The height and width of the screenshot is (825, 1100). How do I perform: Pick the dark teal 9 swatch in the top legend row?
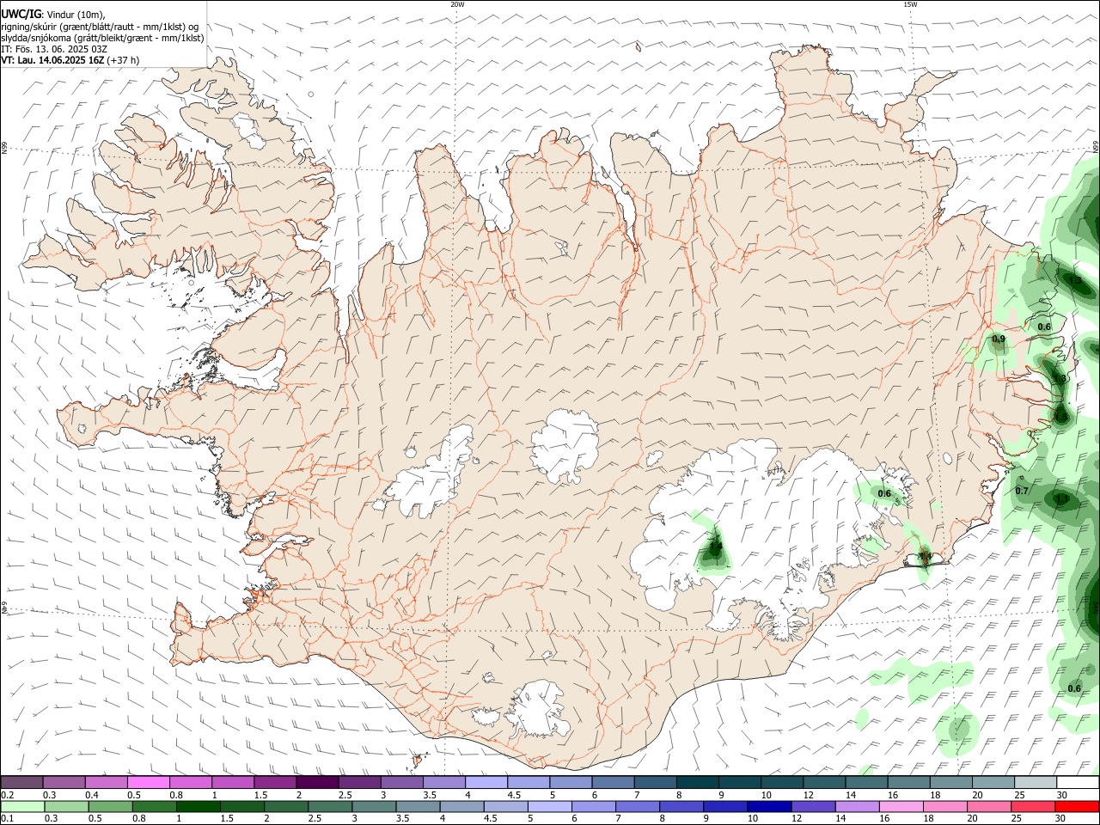(740, 783)
